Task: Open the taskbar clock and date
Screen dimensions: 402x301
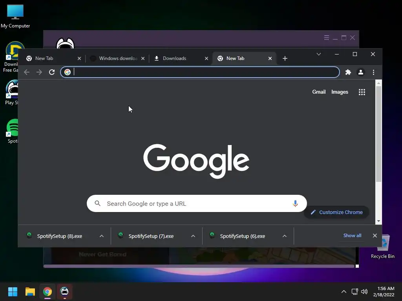Action: pos(384,292)
